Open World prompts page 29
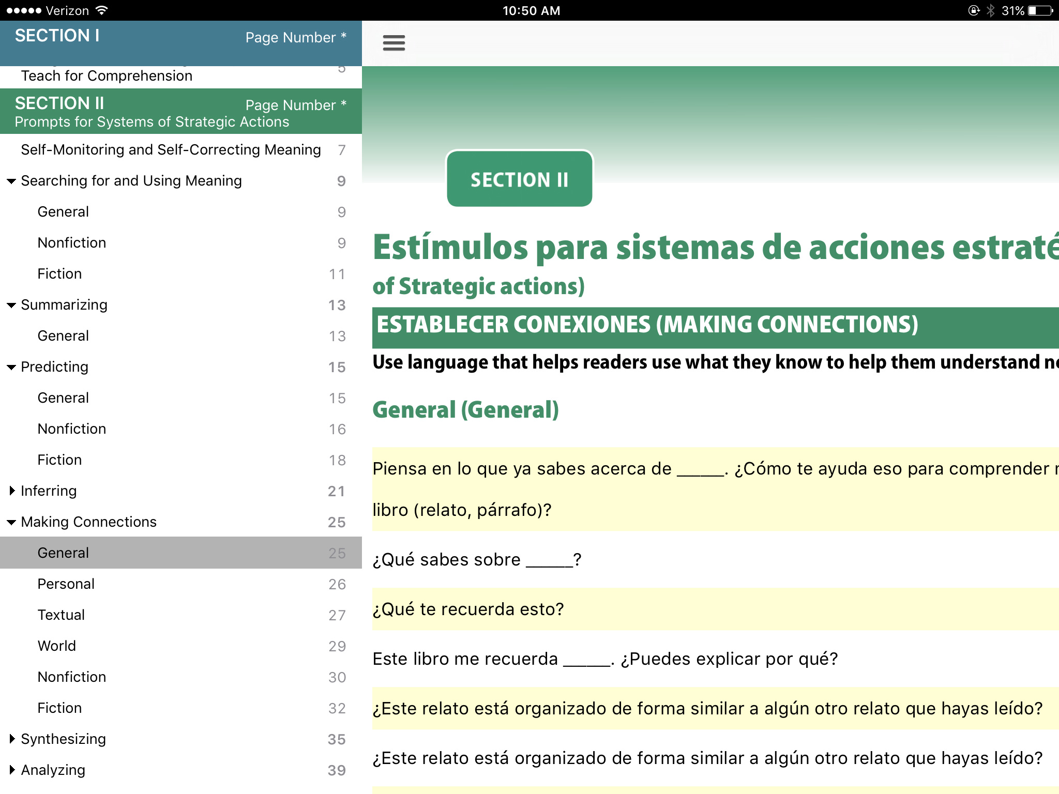The height and width of the screenshot is (794, 1059). click(x=57, y=646)
